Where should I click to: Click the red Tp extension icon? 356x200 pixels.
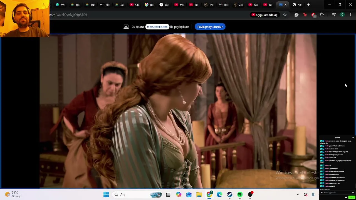(x=305, y=15)
